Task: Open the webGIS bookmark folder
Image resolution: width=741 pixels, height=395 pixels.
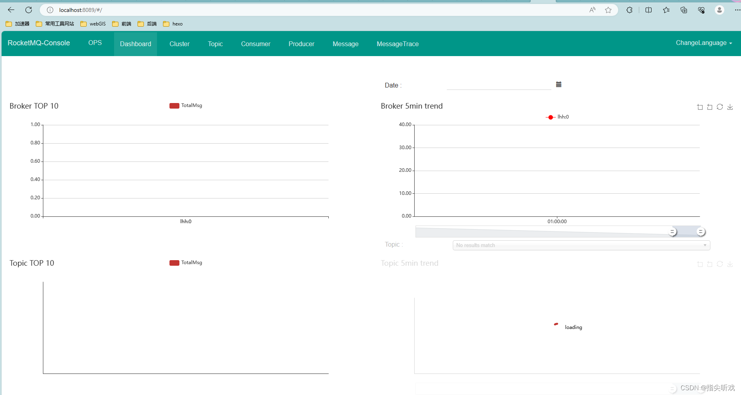Action: (93, 24)
